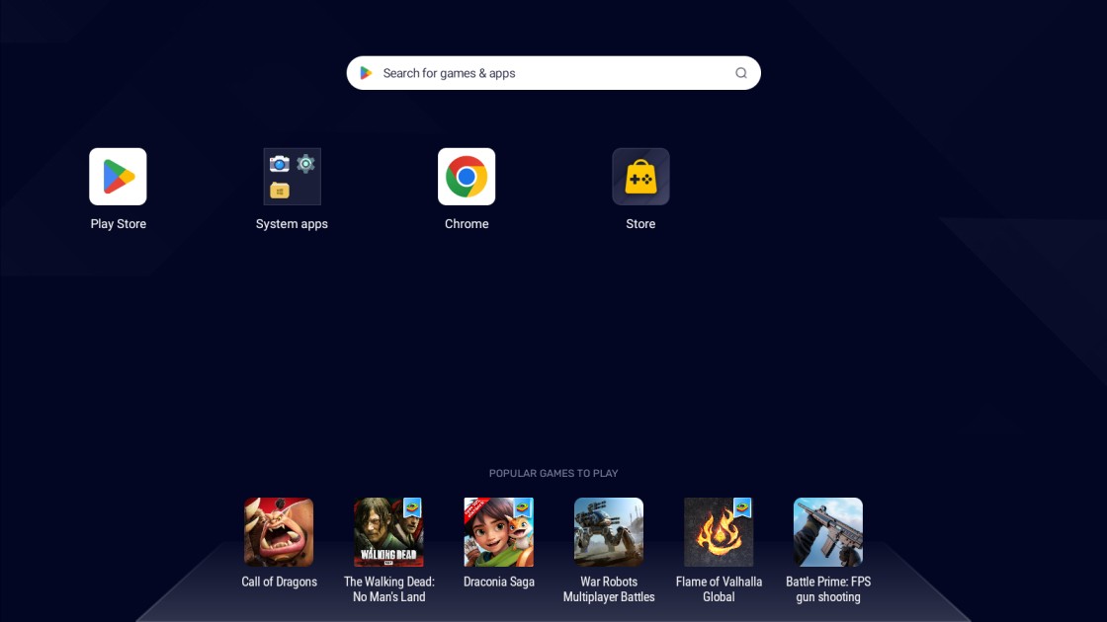1107x622 pixels.
Task: Open the System apps folder
Action: (293, 177)
